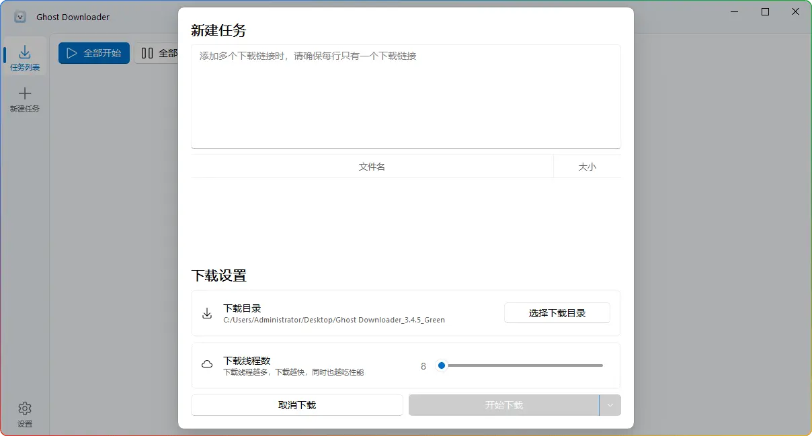The height and width of the screenshot is (436, 812).
Task: Click the download directory path text
Action: click(x=334, y=320)
